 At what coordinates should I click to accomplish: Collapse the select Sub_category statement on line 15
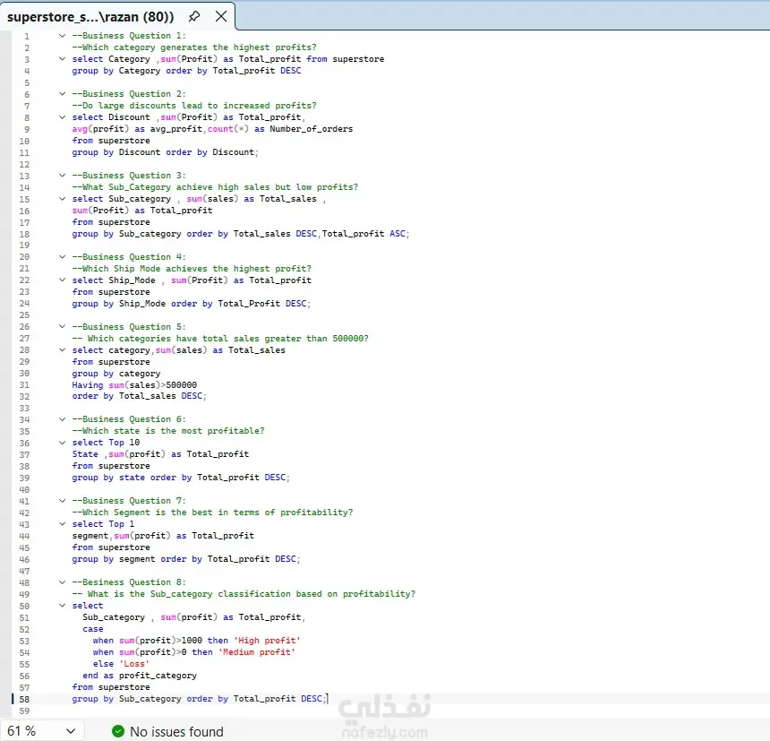click(63, 199)
